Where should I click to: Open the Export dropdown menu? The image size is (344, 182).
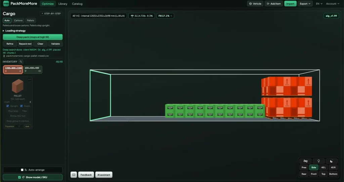305,4
